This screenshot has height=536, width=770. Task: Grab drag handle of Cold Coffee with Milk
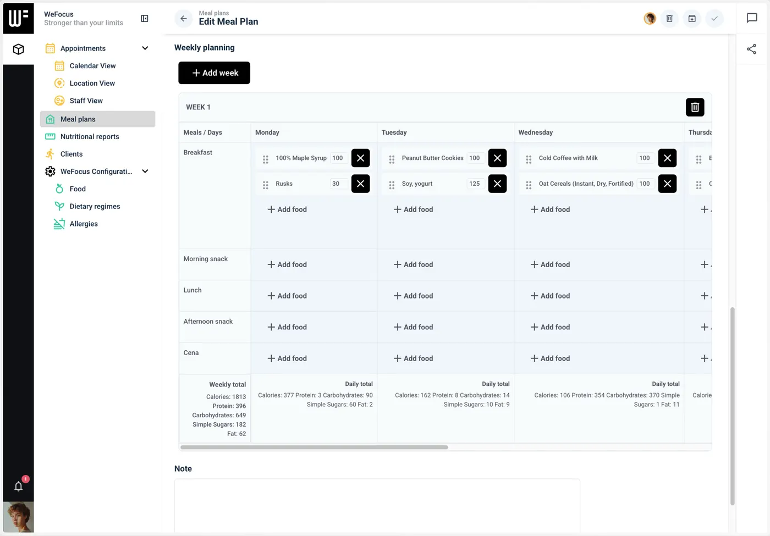[x=529, y=159]
